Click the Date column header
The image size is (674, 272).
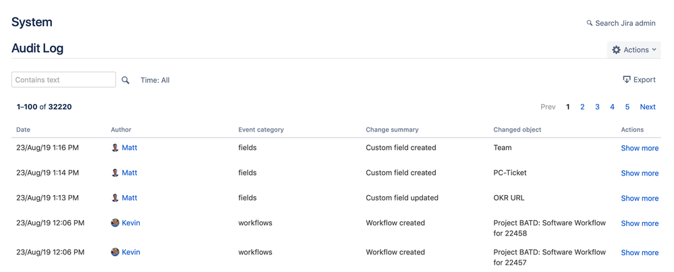23,130
